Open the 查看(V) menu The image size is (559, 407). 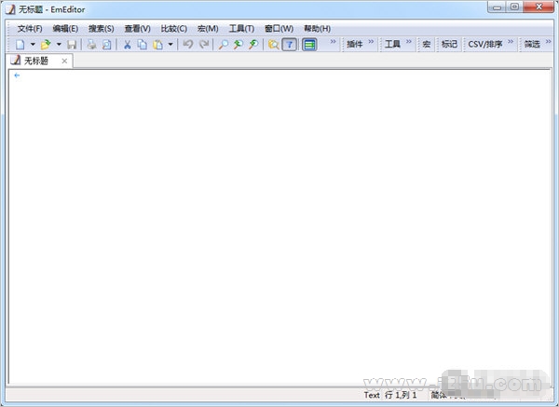137,29
